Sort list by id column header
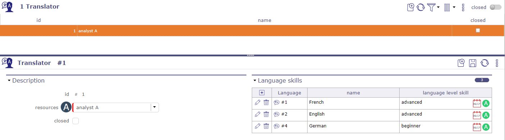The image size is (505, 140). (x=38, y=20)
